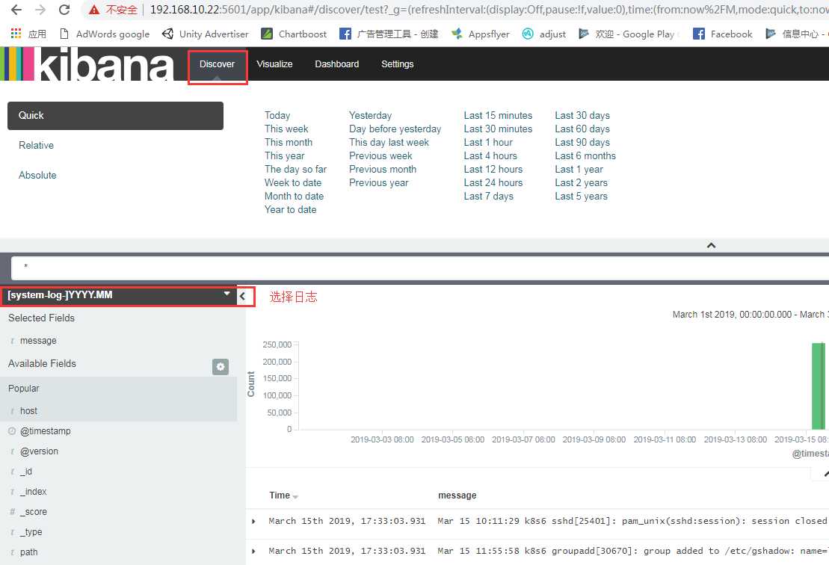Screen dimensions: 829x565
Task: Set range to Last 90 days
Action: (582, 142)
